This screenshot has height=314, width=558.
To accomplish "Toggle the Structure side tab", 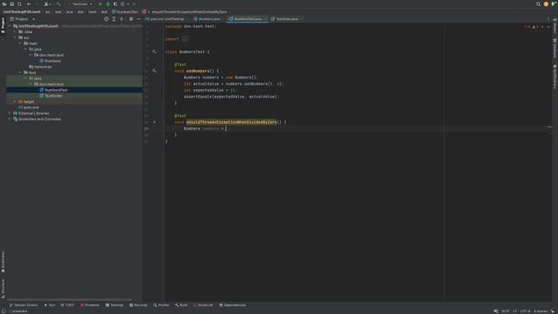I will (x=3, y=289).
